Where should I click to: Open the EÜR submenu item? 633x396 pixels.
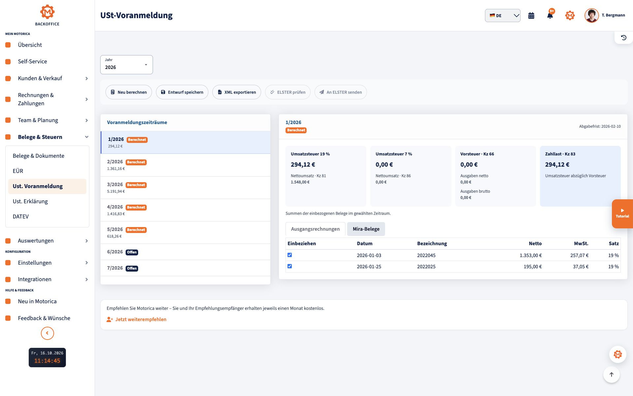47,171
